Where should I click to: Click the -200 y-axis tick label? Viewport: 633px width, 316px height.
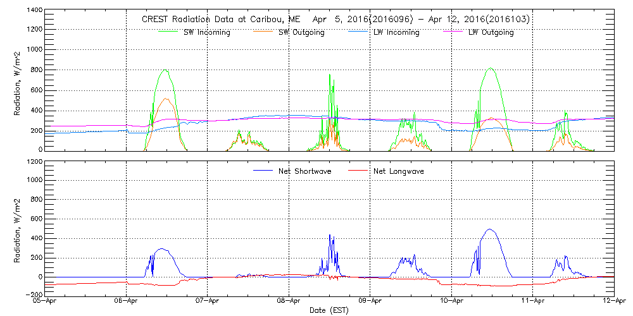[x=33, y=295]
